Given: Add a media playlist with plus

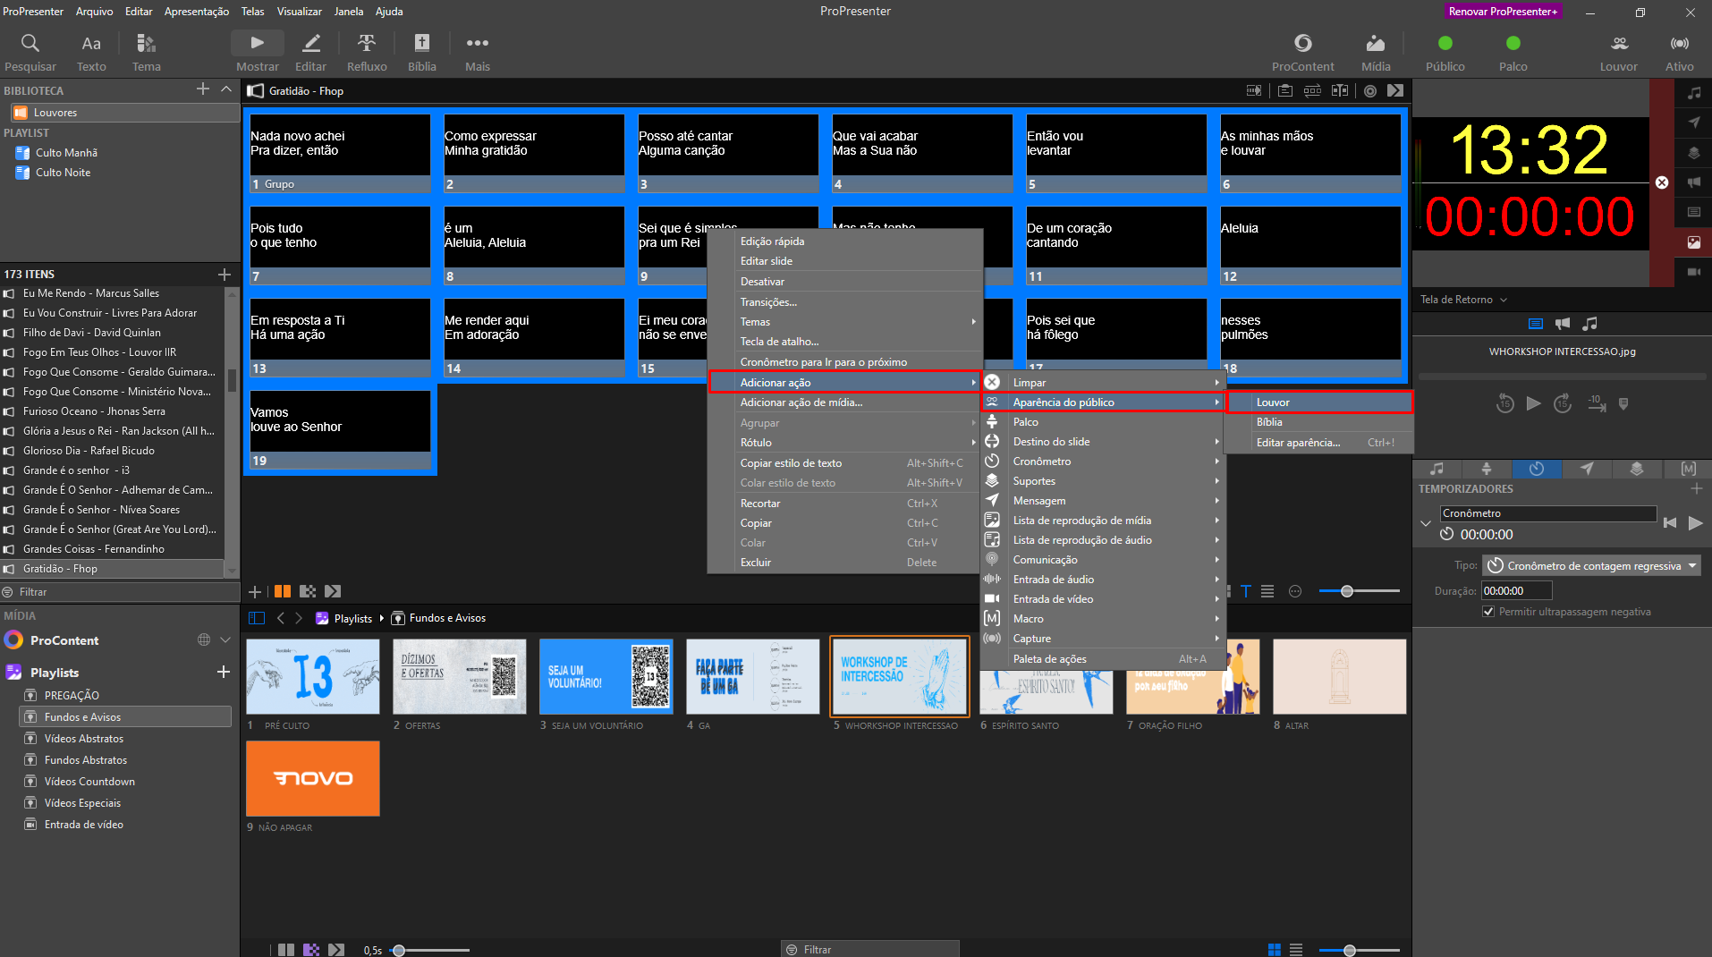Looking at the screenshot, I should (x=224, y=672).
